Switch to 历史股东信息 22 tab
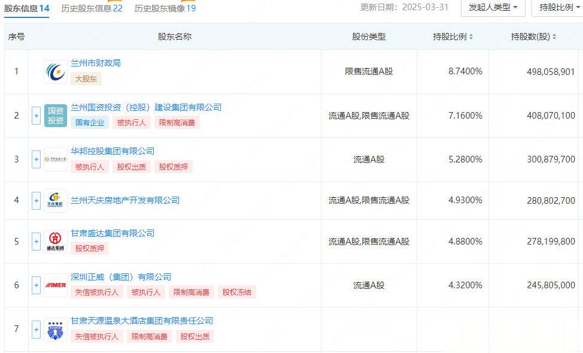The height and width of the screenshot is (353, 583). tap(92, 8)
